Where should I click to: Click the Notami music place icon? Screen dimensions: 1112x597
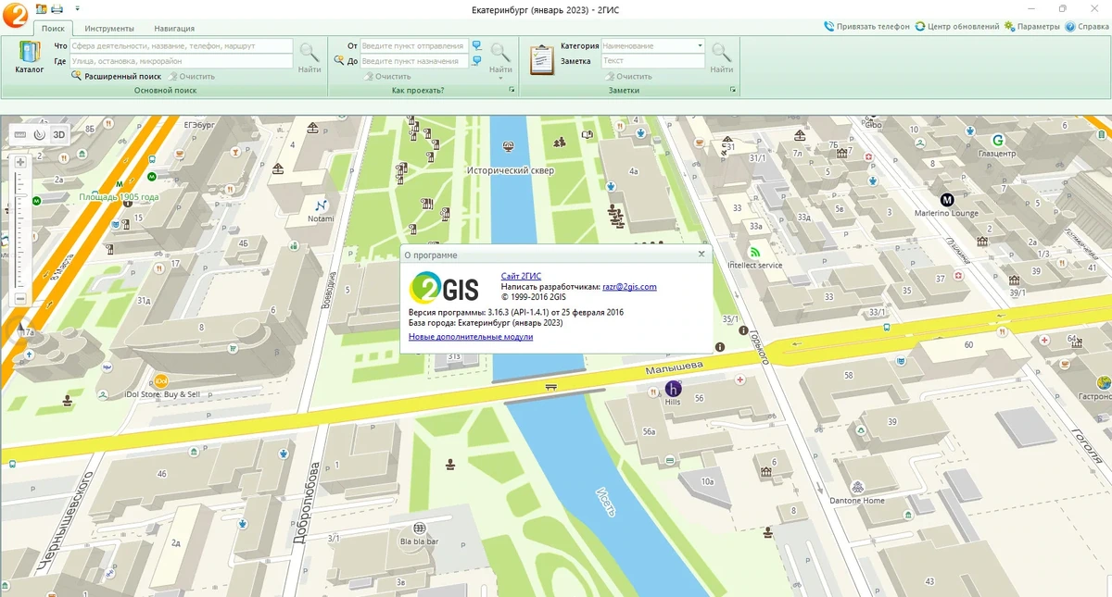321,205
